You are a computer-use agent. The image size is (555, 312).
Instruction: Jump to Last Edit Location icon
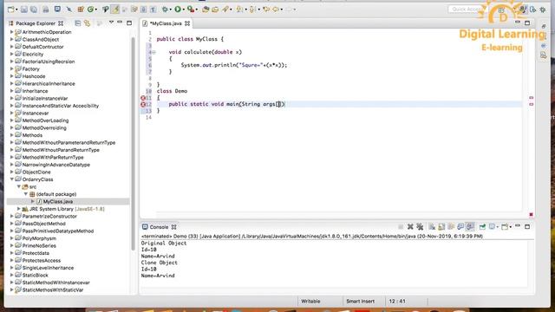266,10
